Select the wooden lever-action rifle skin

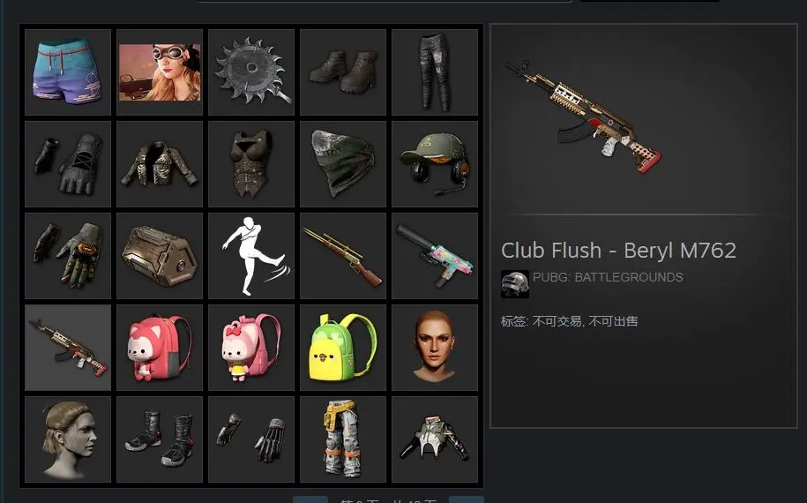point(343,256)
